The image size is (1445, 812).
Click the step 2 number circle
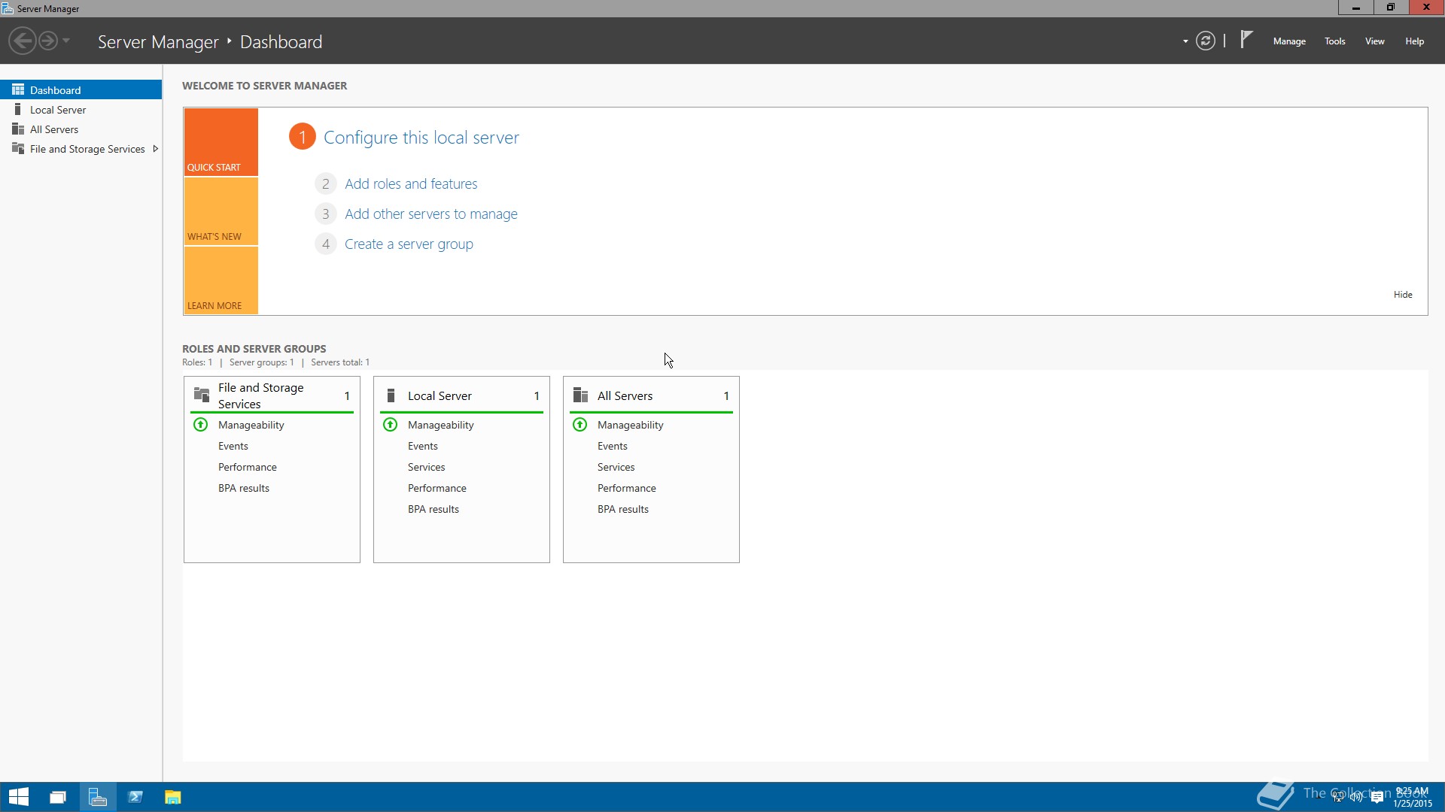325,183
